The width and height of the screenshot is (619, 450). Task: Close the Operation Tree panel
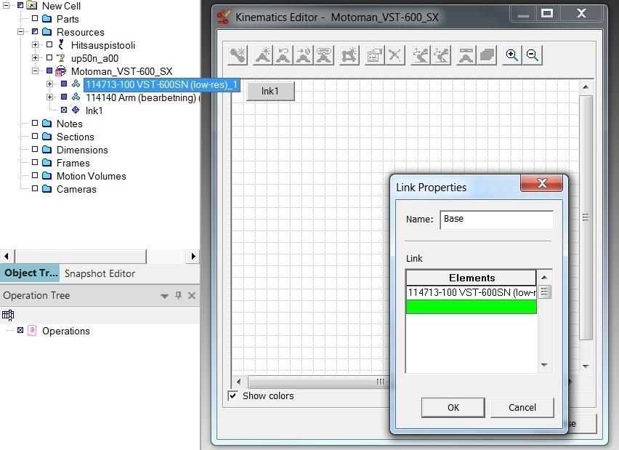point(192,296)
